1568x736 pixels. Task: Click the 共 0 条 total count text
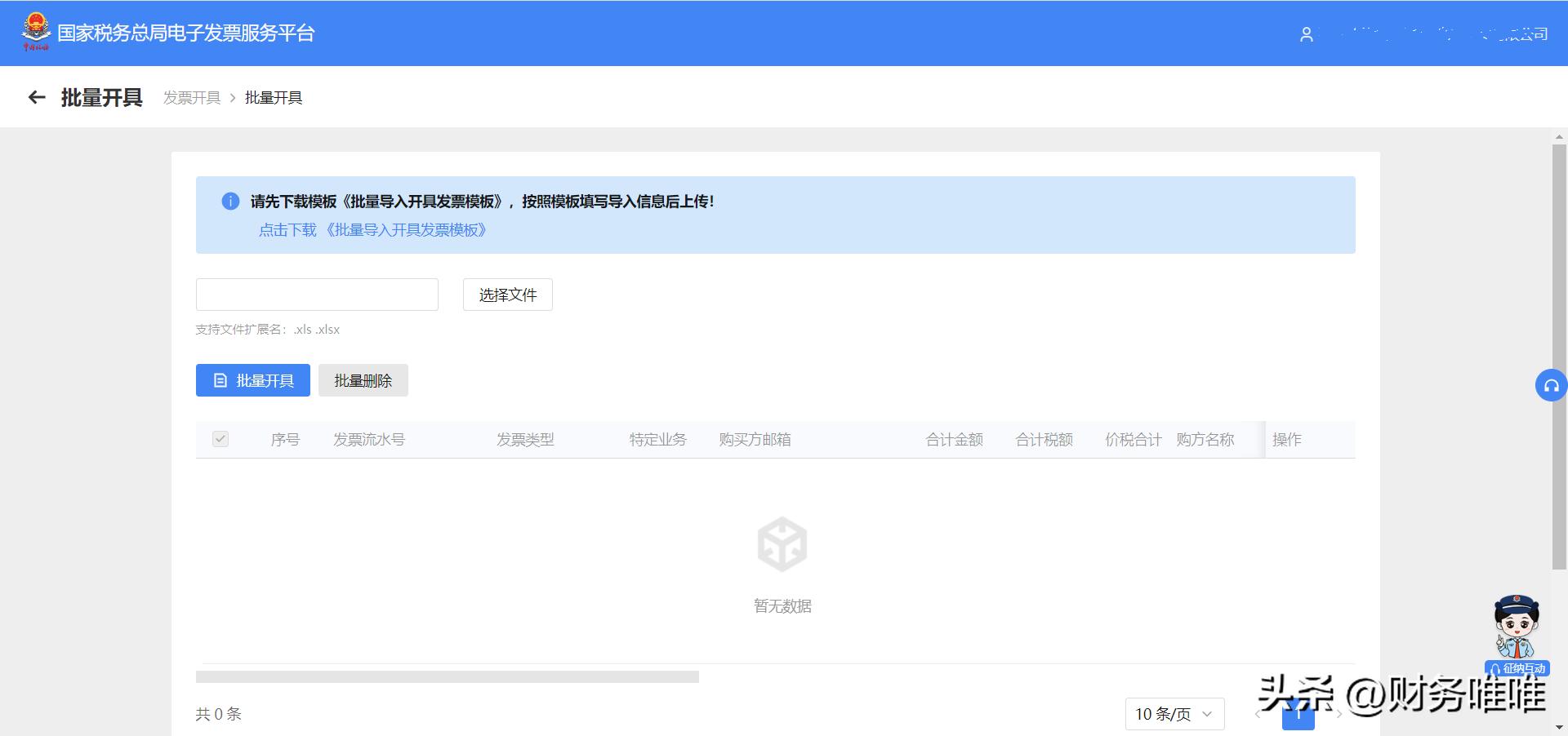pyautogui.click(x=219, y=714)
